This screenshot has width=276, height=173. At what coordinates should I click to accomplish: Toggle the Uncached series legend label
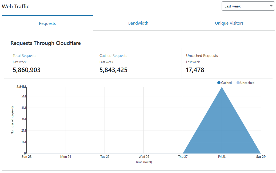pos(247,83)
